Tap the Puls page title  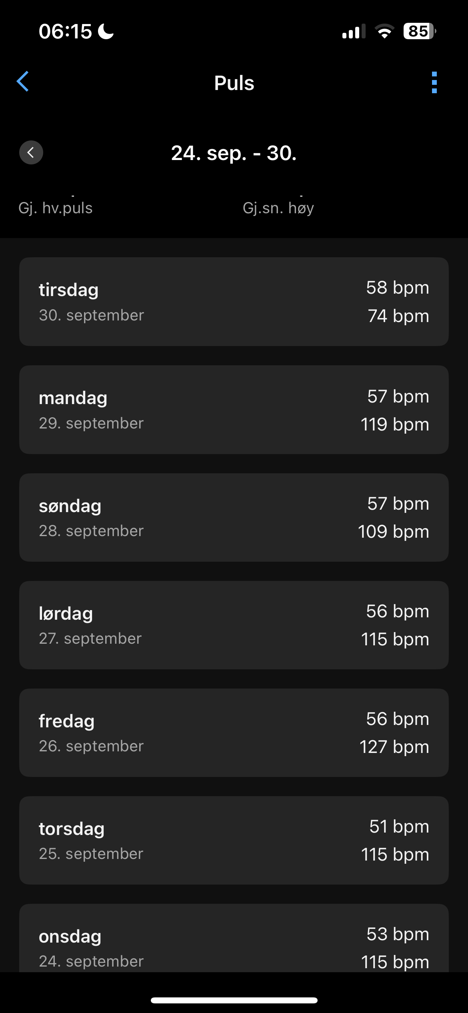coord(234,83)
